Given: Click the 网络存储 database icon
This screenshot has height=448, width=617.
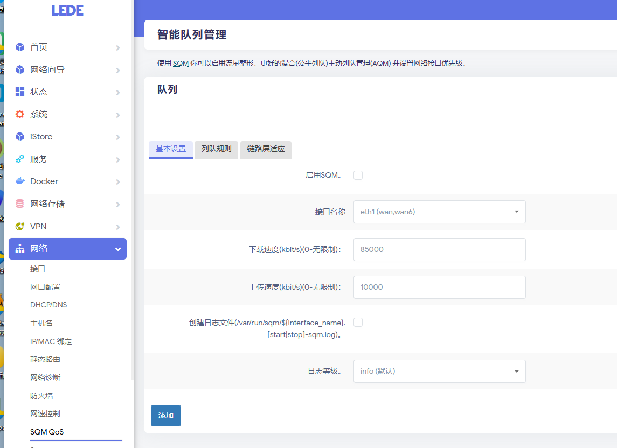Looking at the screenshot, I should coord(20,204).
